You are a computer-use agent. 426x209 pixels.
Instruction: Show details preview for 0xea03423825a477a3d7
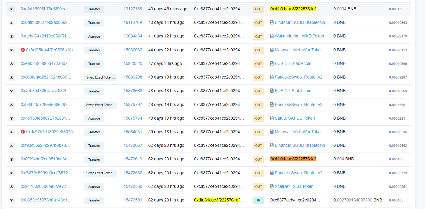coord(11,64)
